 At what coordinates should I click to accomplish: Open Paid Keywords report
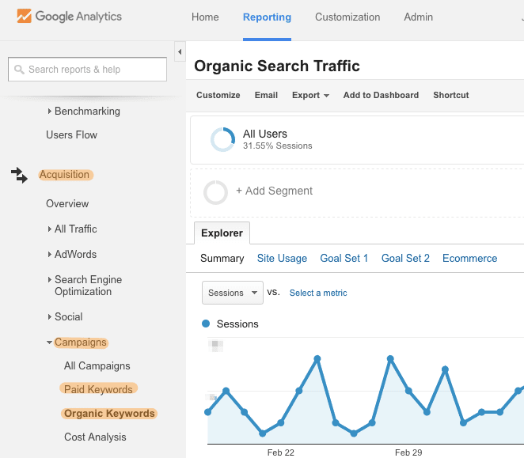(98, 389)
